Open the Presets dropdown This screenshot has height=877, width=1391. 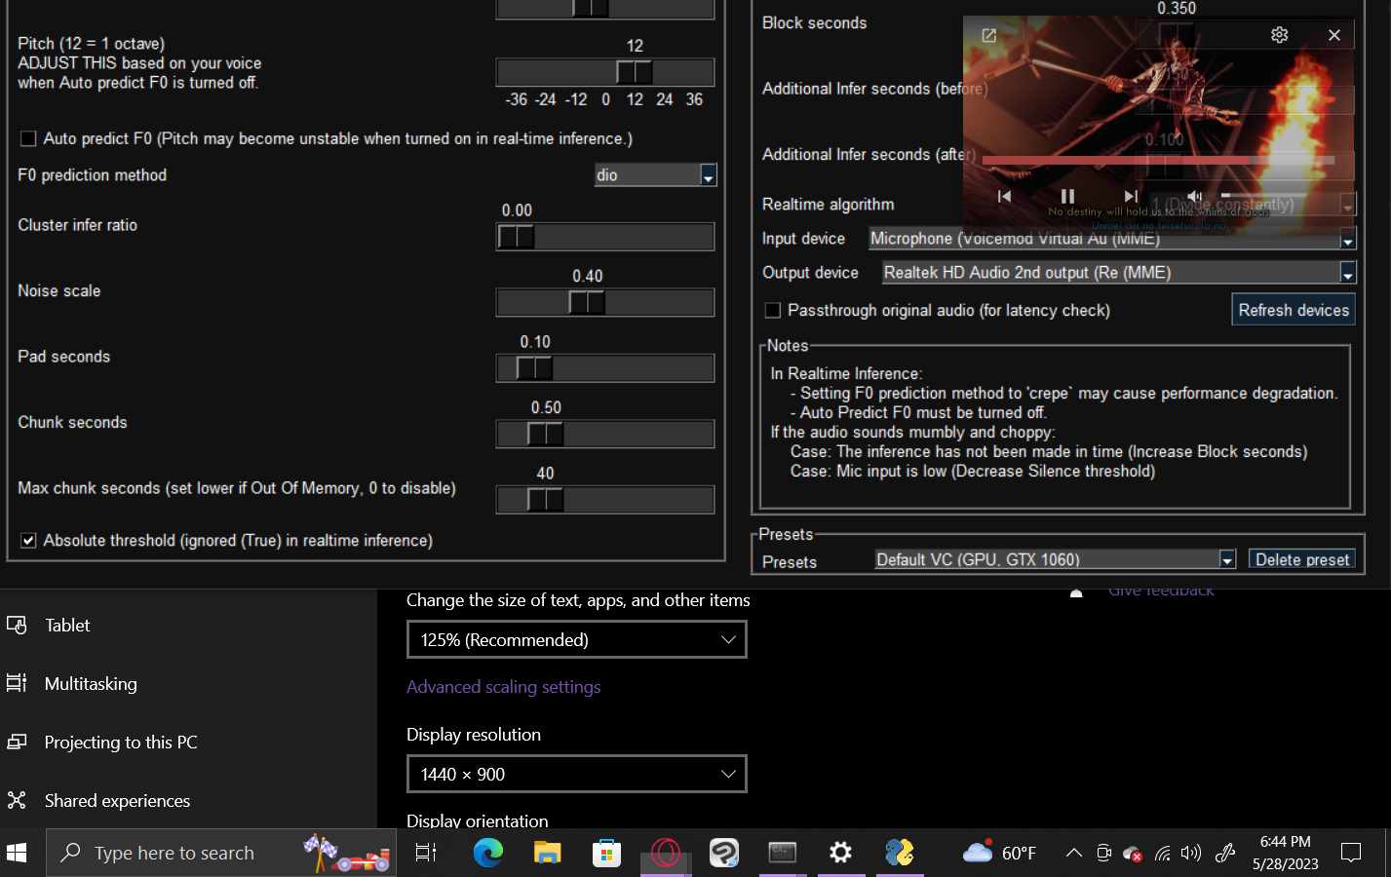click(1055, 559)
